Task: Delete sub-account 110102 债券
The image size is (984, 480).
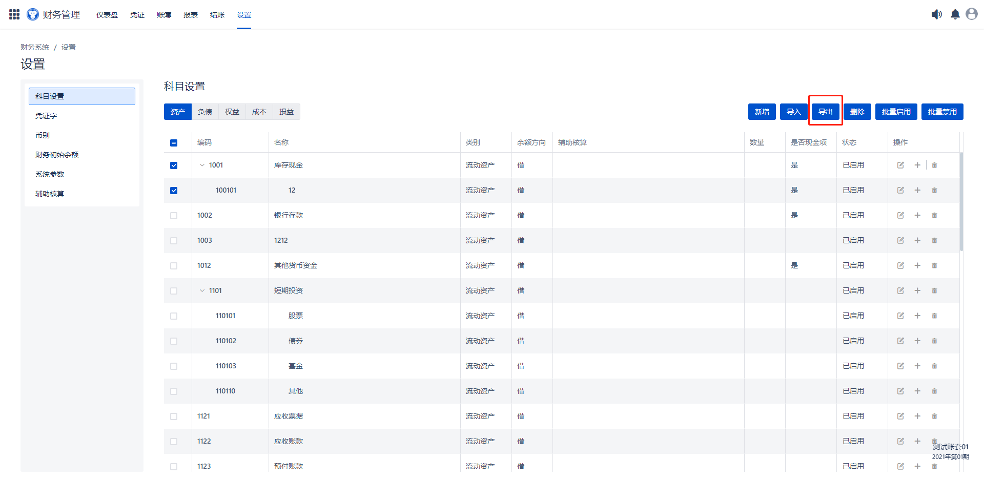Action: [x=934, y=341]
